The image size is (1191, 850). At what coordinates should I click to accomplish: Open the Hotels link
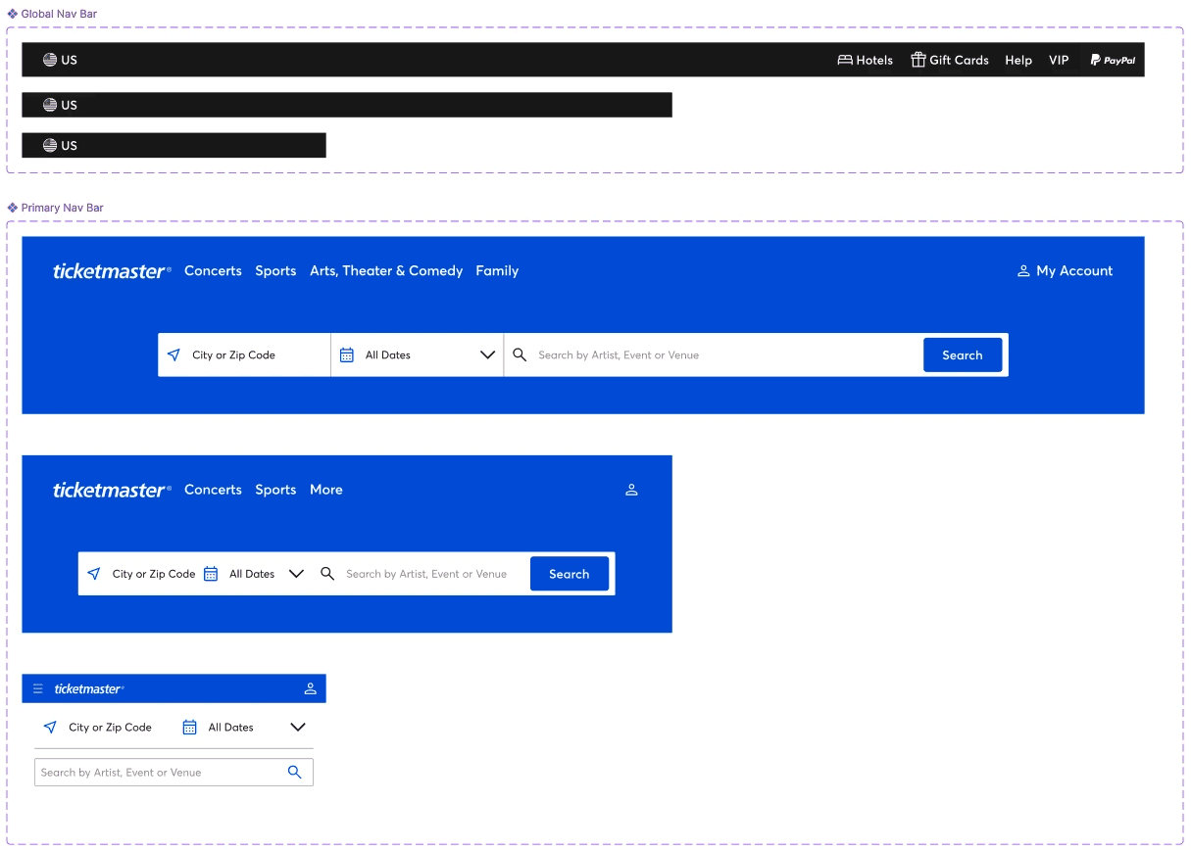coord(866,60)
